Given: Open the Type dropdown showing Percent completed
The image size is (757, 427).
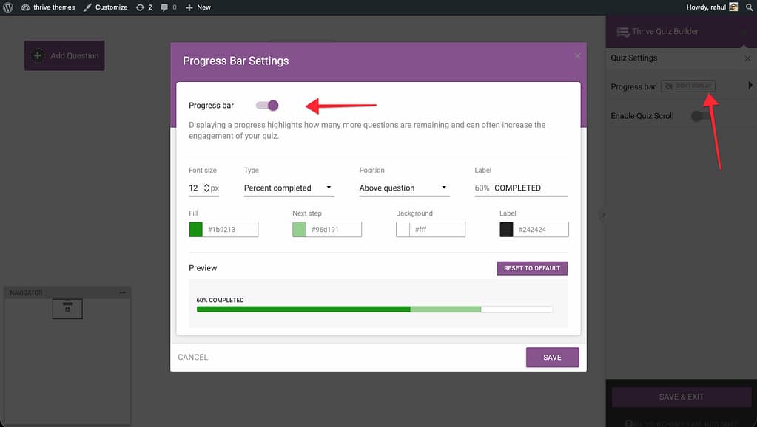Looking at the screenshot, I should (289, 188).
